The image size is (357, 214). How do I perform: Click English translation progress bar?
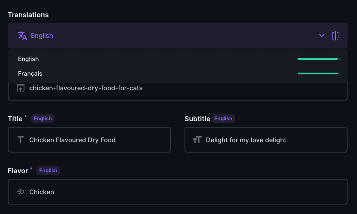point(319,59)
